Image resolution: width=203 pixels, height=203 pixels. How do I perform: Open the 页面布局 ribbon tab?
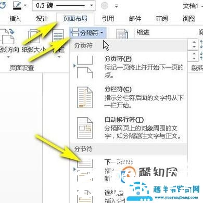75,18
